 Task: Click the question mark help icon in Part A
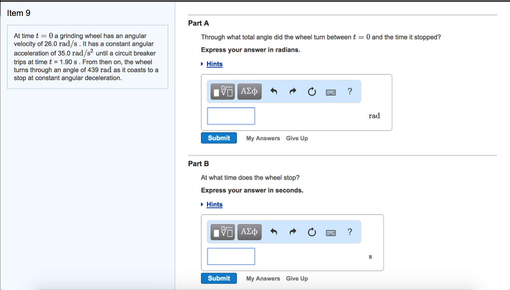click(350, 91)
